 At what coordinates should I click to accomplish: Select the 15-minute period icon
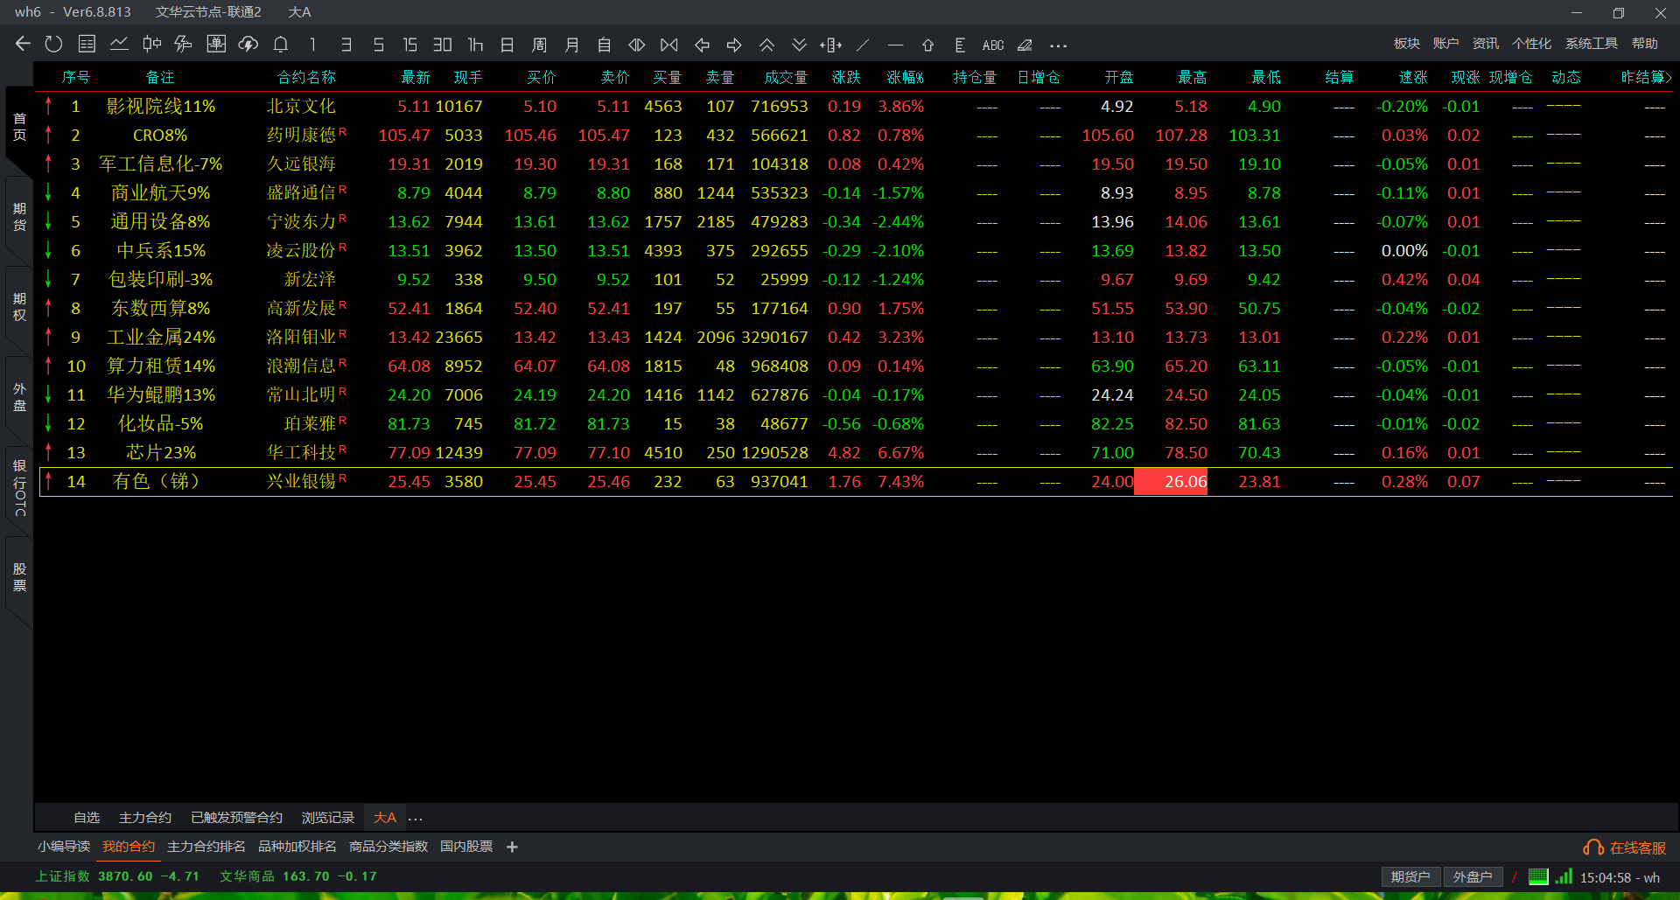tap(409, 45)
